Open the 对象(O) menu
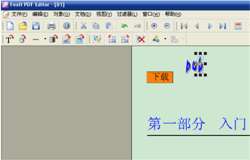Image resolution: width=250 pixels, height=160 pixels. (62, 14)
